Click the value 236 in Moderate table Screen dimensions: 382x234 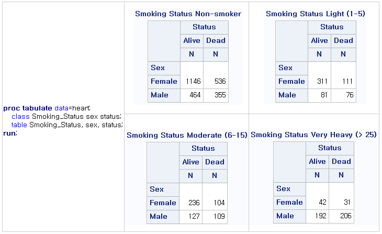[x=194, y=203]
